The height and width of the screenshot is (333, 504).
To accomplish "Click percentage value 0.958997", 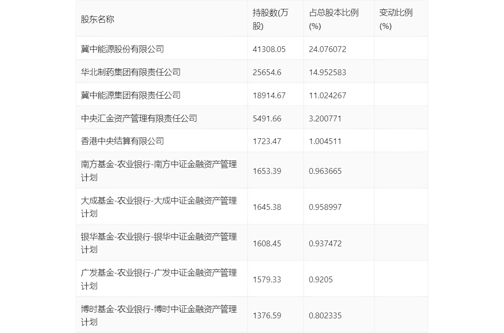I will coord(325,207).
